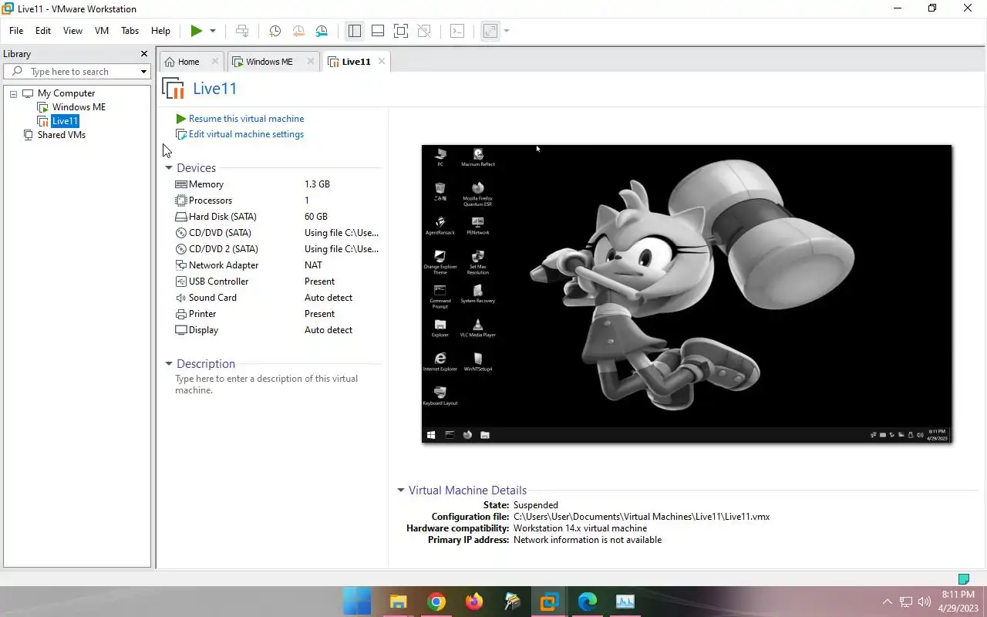987x617 pixels.
Task: Close the Windows ME tab
Action: click(x=311, y=61)
